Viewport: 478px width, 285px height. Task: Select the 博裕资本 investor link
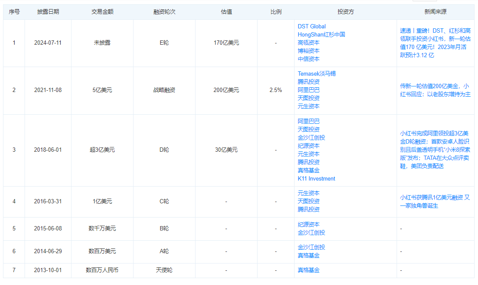[308, 51]
